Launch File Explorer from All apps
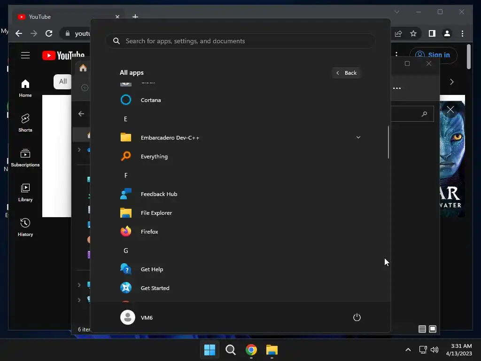481x361 pixels. (240, 213)
